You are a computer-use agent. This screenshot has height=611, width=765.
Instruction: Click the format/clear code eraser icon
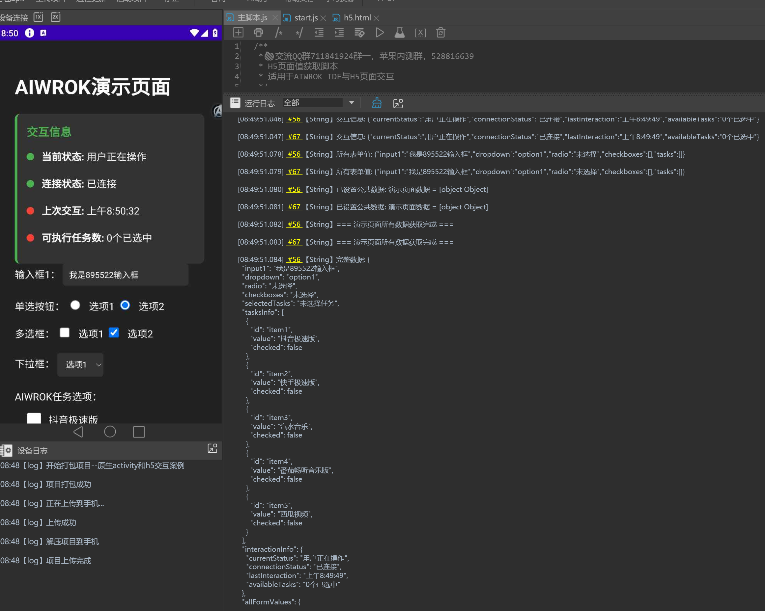tap(359, 33)
